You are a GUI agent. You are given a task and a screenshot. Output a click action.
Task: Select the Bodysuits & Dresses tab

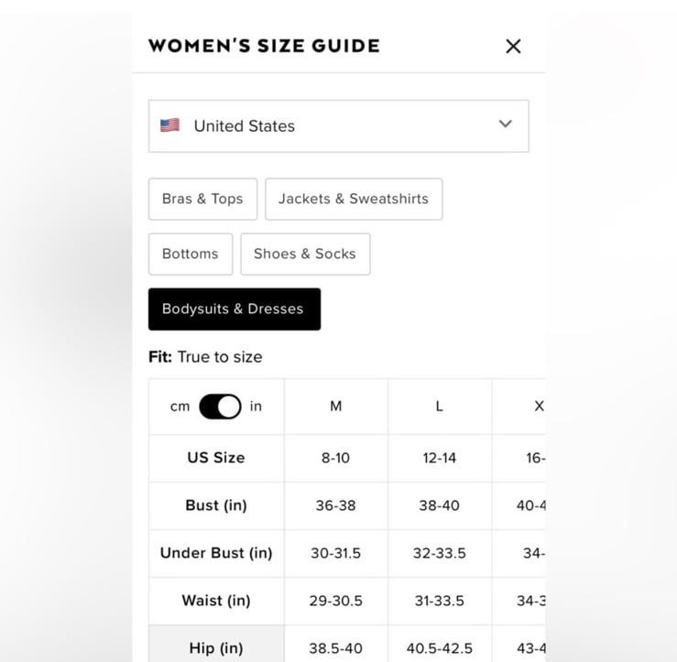tap(235, 309)
